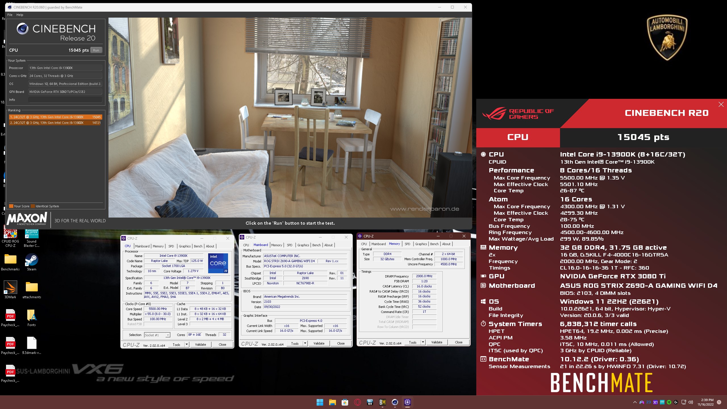This screenshot has height=409, width=727.
Task: Click Close button in the CPU-Z CPU window
Action: point(222,345)
